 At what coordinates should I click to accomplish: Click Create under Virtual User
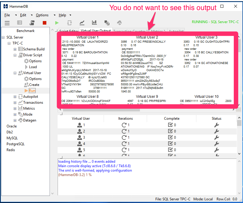coord(34,85)
